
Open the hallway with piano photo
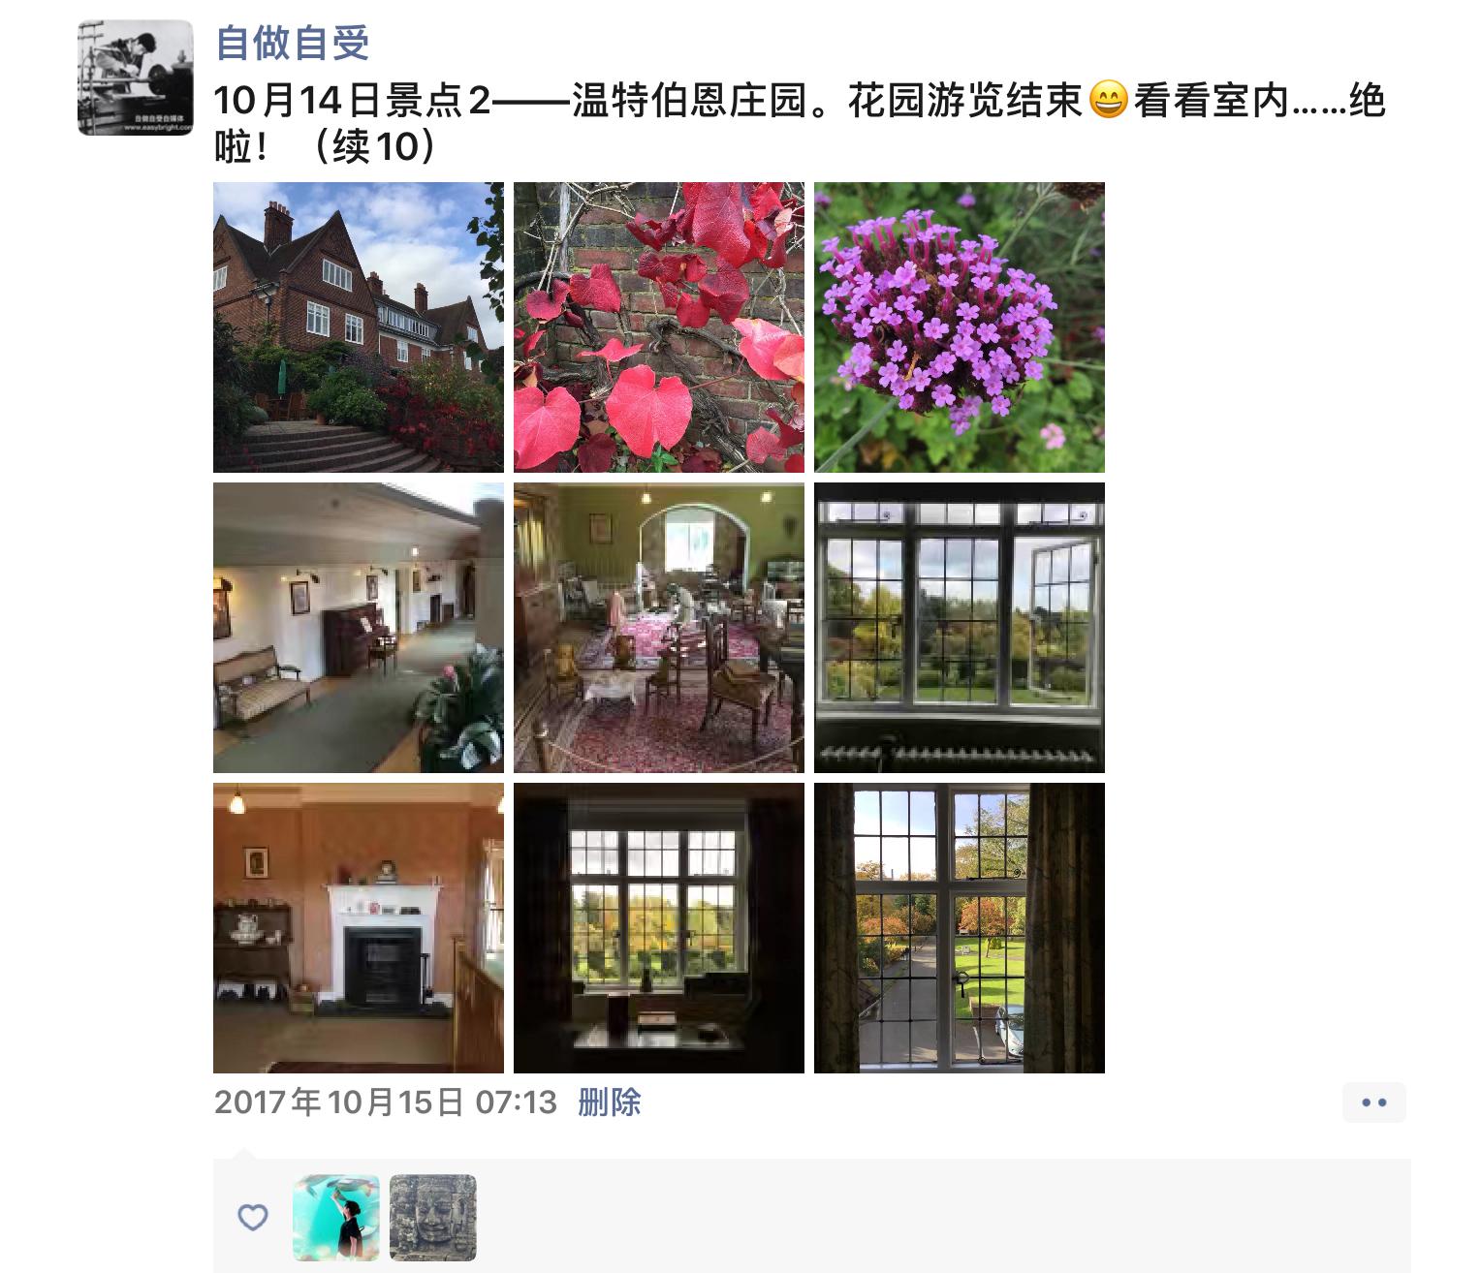(x=359, y=628)
